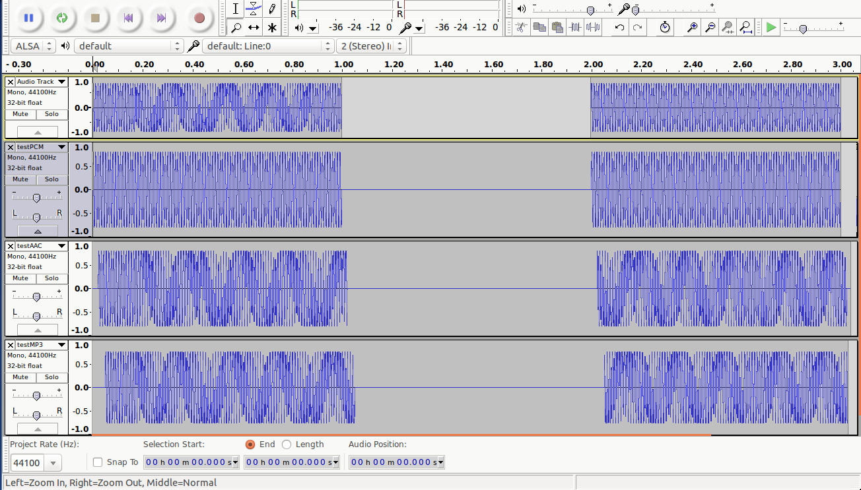Select the End radio button

pos(250,444)
